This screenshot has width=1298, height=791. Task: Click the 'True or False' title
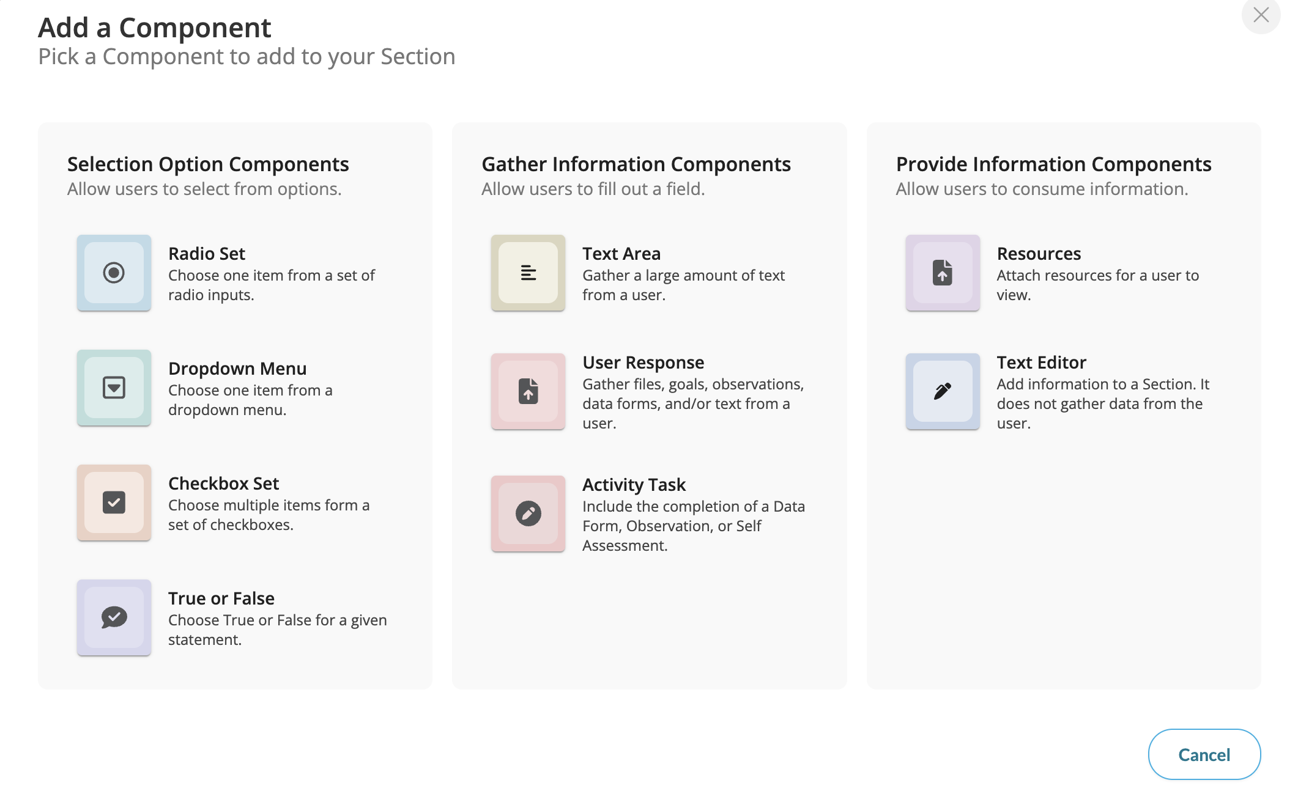coord(221,598)
